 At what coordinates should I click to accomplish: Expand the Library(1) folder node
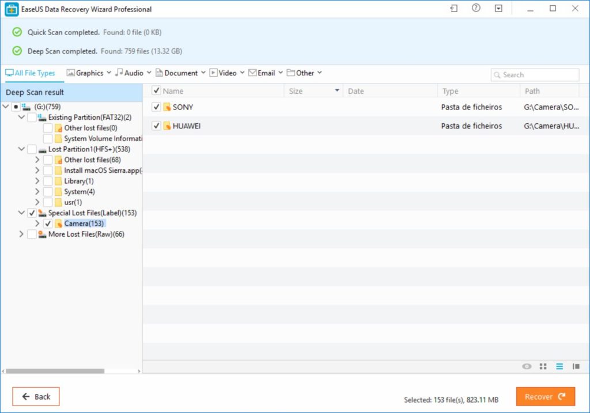pyautogui.click(x=37, y=181)
